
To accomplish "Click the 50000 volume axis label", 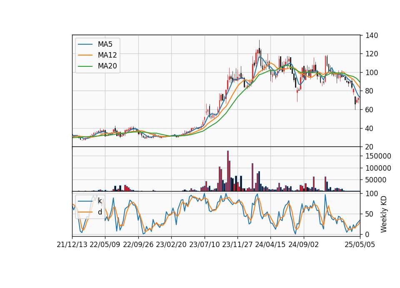I will (376, 180).
